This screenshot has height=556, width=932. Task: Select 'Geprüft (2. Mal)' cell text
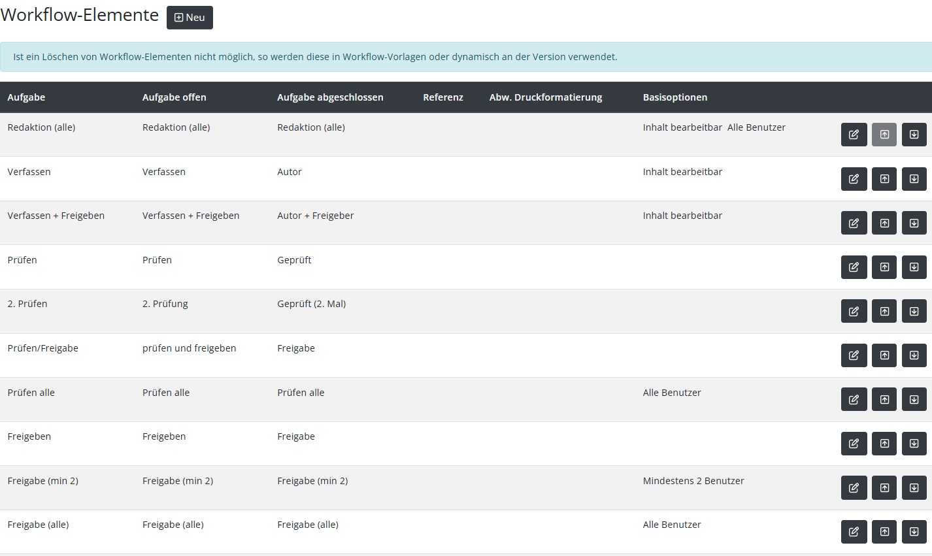click(x=312, y=304)
